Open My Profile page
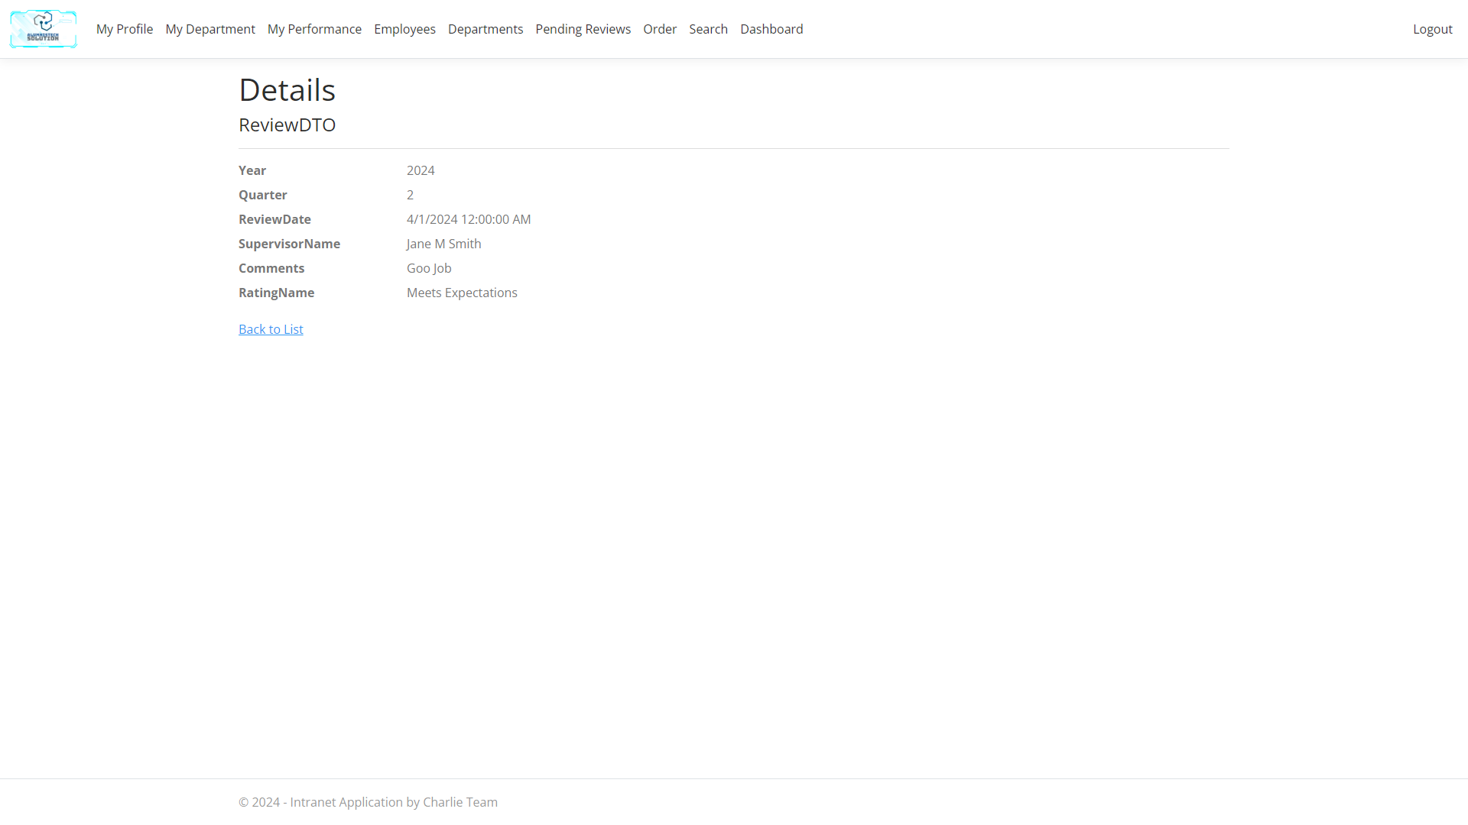This screenshot has width=1468, height=825. [x=125, y=29]
